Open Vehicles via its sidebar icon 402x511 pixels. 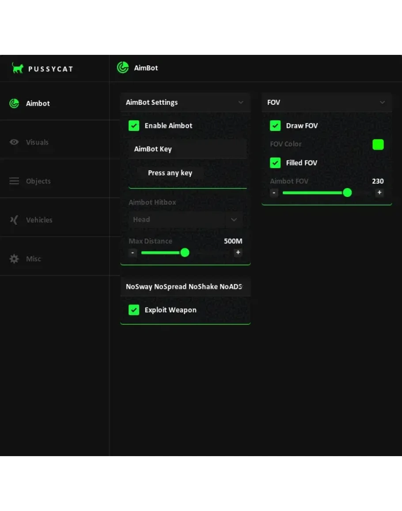(x=14, y=220)
